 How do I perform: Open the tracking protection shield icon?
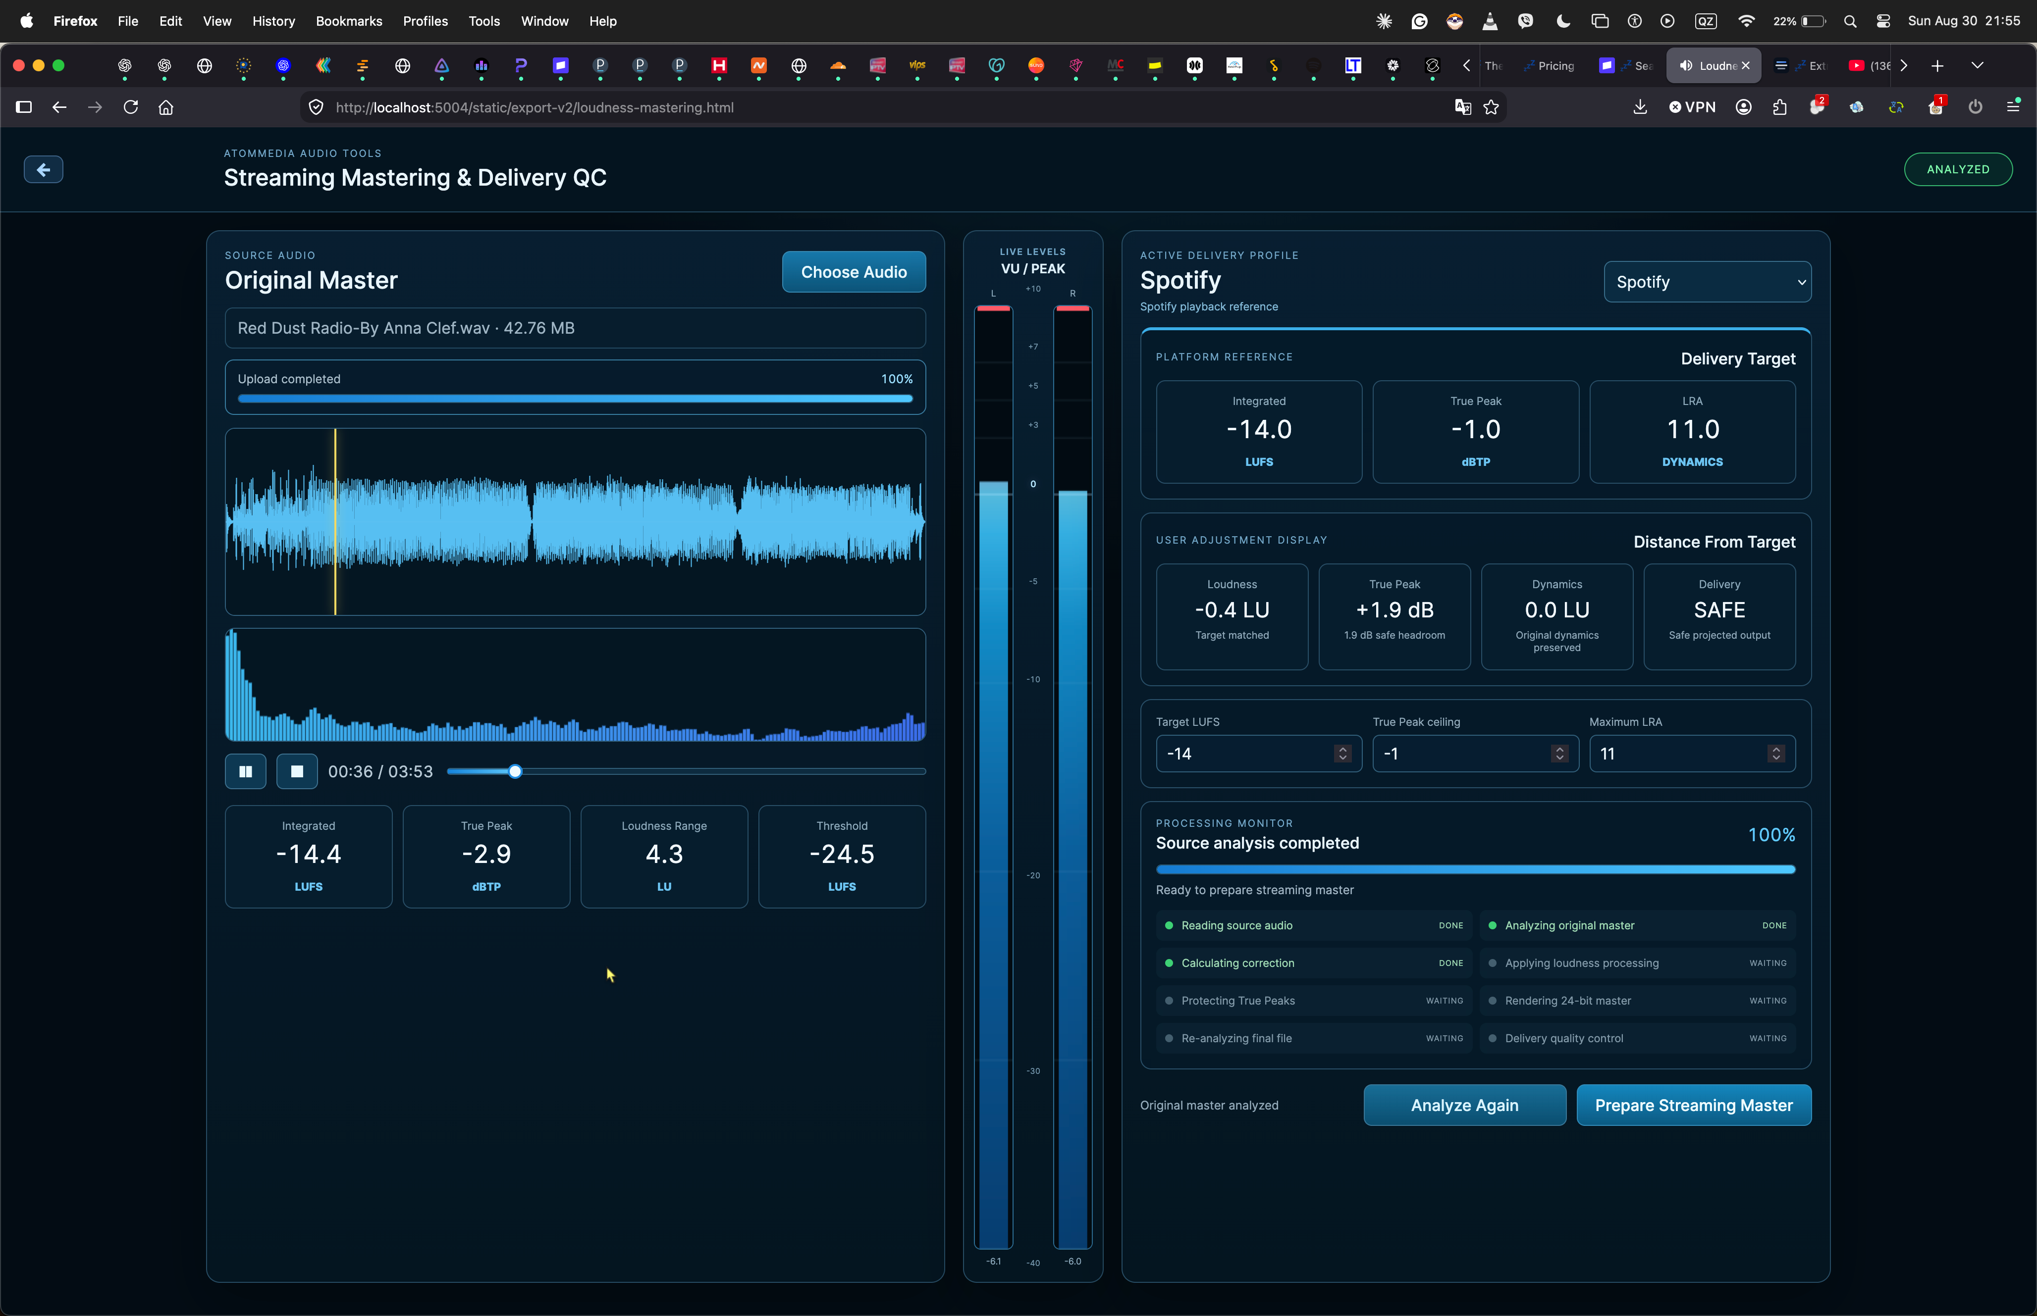(316, 107)
